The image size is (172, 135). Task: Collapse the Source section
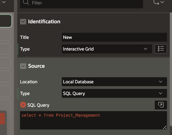coord(23,66)
